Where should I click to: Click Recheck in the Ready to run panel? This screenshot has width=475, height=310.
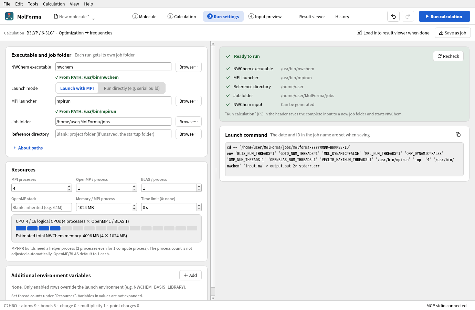(x=448, y=56)
